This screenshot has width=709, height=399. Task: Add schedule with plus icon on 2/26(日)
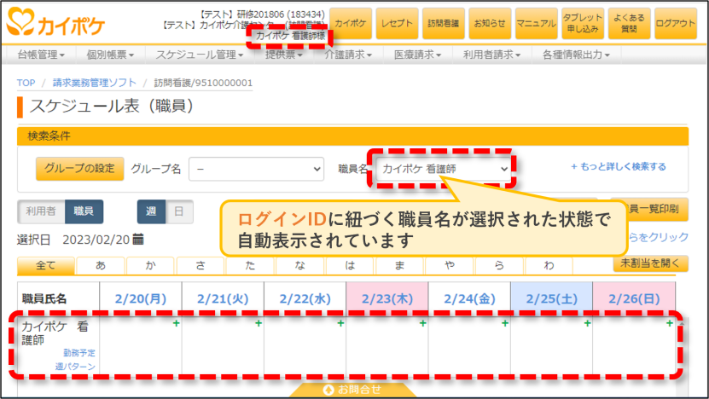click(x=670, y=323)
